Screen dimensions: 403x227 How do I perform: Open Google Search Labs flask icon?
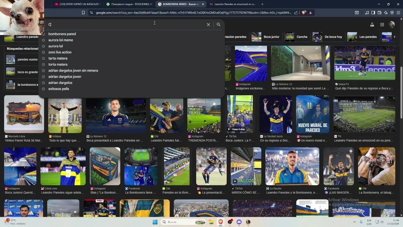(372, 25)
